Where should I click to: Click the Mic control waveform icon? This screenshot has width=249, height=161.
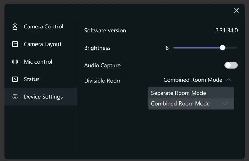coord(15,62)
